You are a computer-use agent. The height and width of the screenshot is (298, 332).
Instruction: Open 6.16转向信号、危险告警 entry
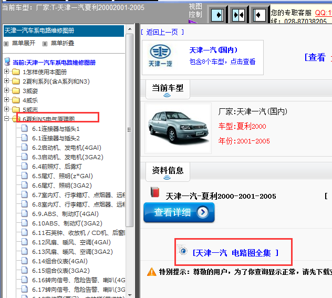(x=79, y=280)
